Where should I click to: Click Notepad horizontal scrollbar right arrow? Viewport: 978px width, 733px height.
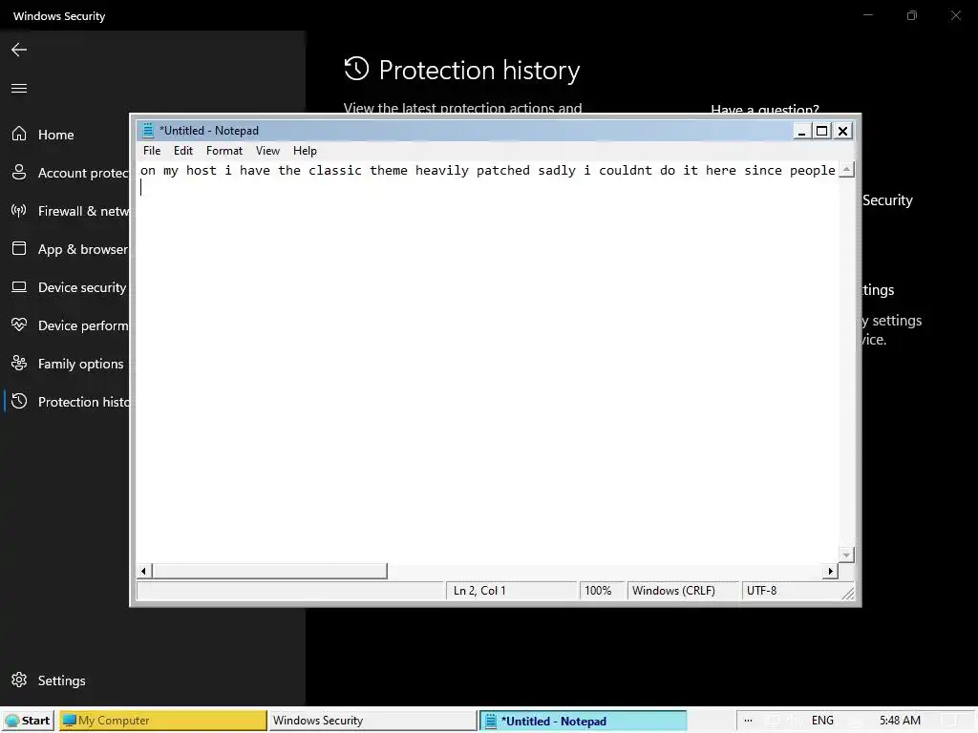click(x=830, y=571)
